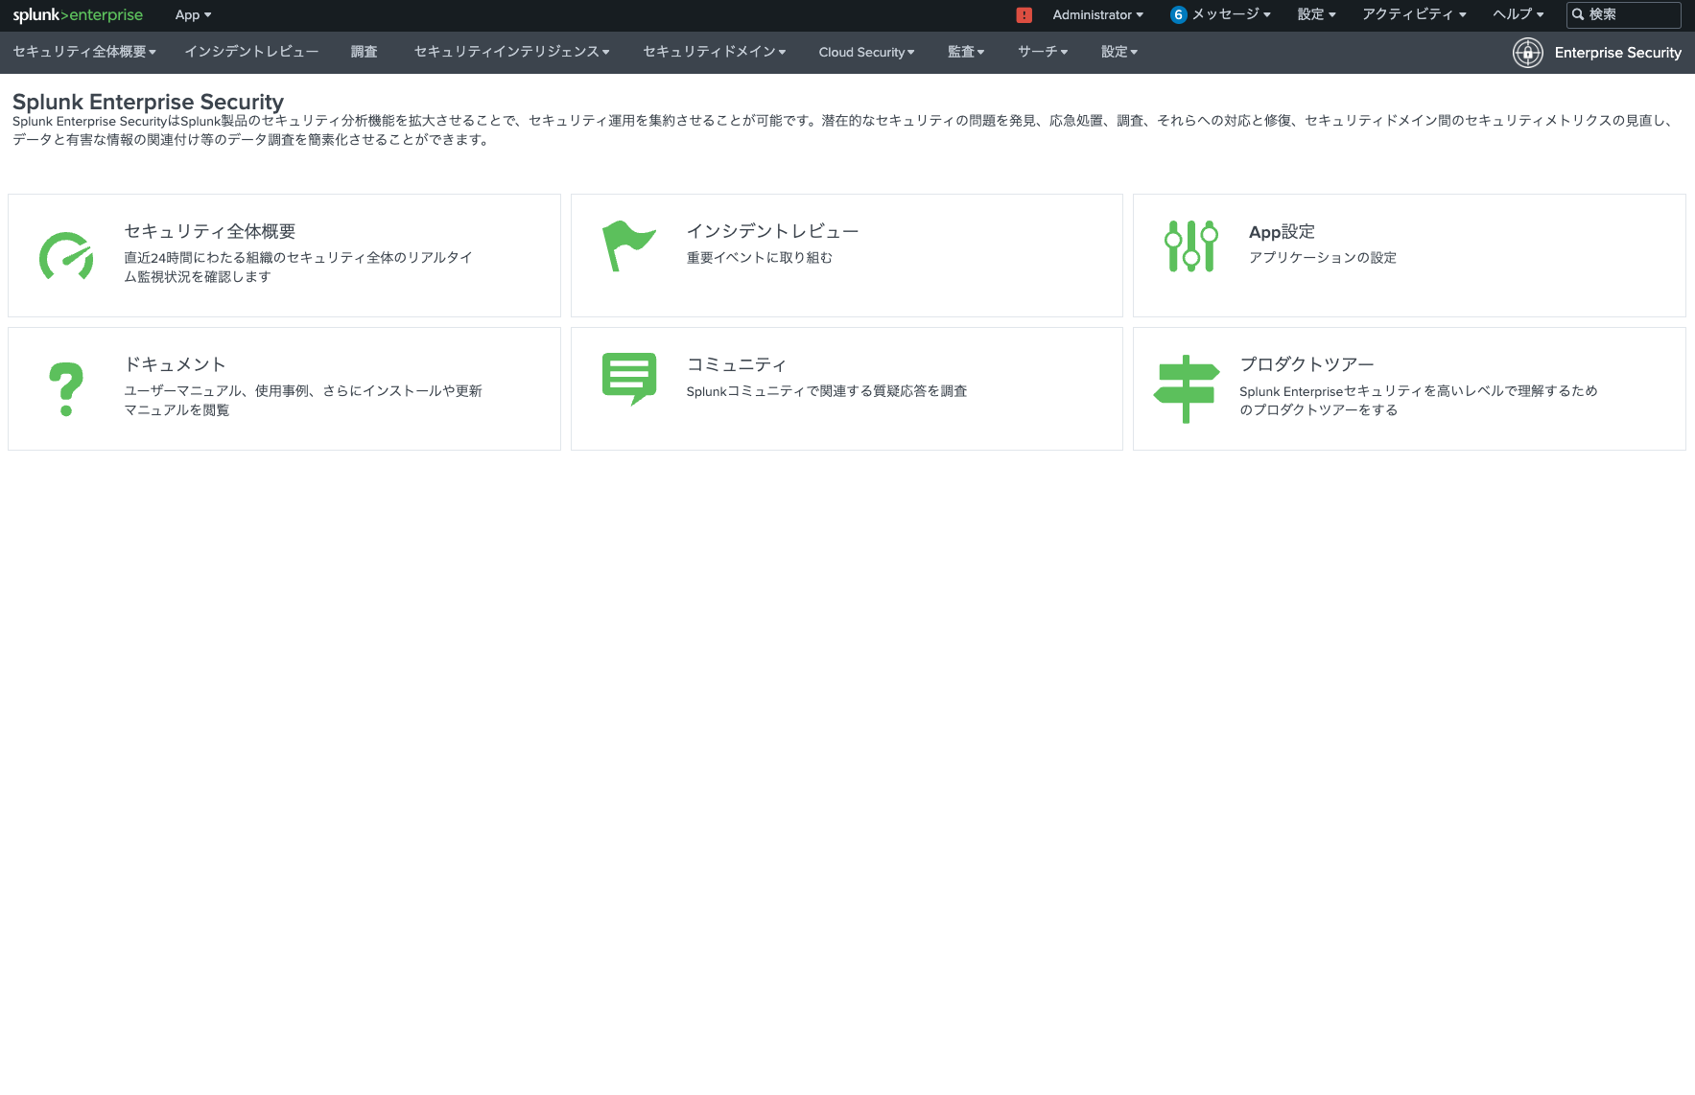
Task: Select the 調査 menu item
Action: tap(365, 52)
